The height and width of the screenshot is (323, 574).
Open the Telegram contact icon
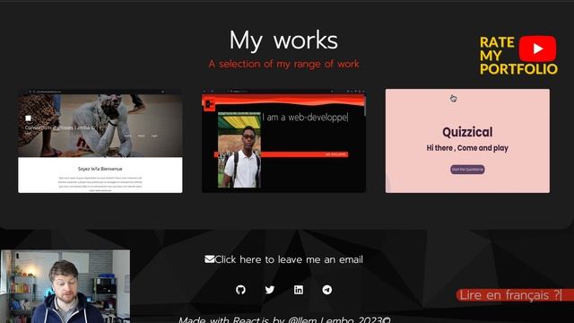coord(327,290)
